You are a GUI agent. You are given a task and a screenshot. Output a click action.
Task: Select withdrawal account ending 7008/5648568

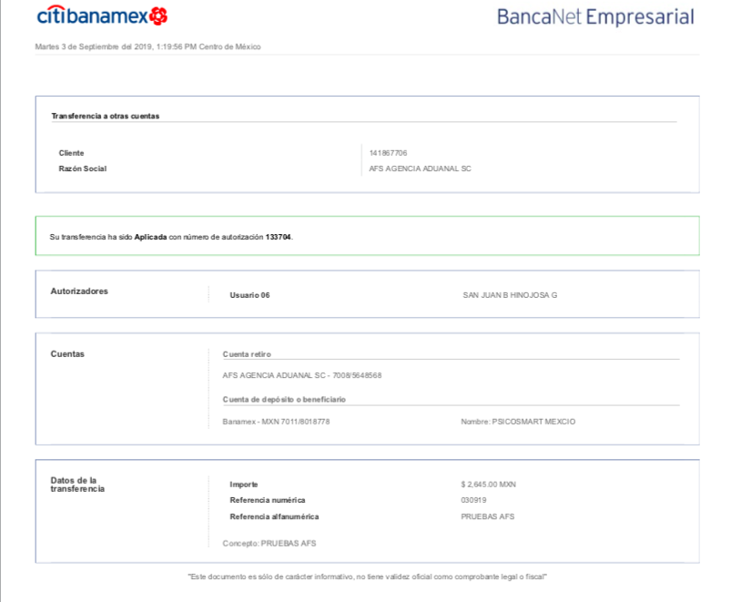click(302, 375)
